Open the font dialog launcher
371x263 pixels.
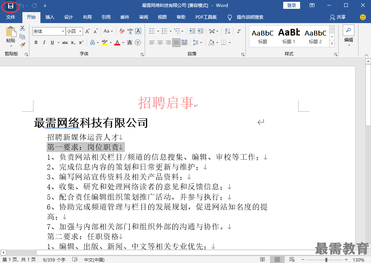(142, 55)
